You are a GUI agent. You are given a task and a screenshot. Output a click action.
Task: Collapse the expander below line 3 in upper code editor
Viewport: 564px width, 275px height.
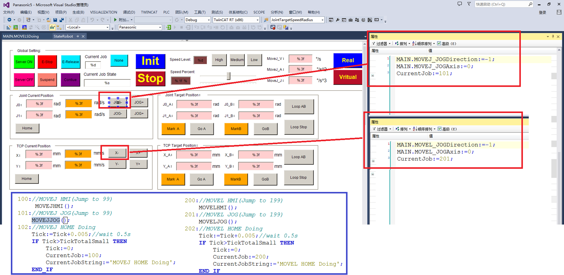coord(373,75)
